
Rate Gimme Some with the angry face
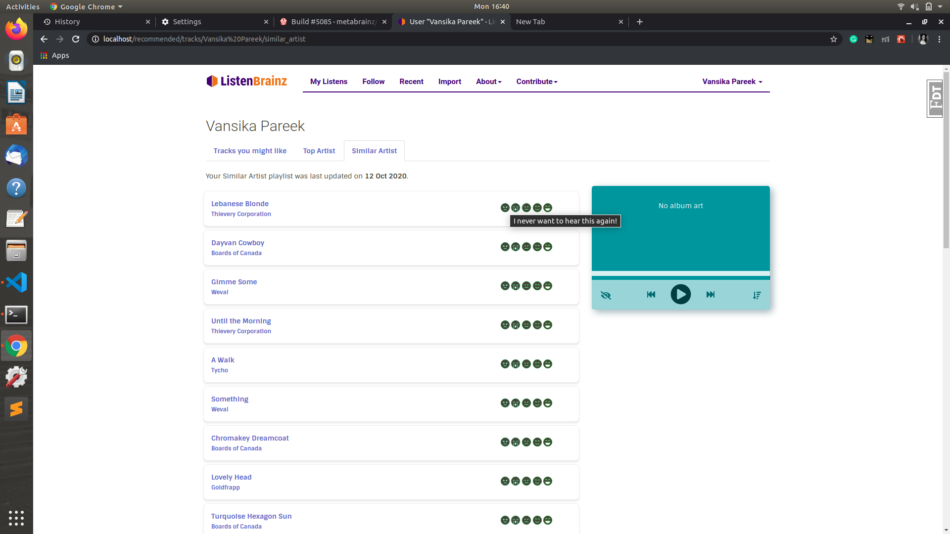click(505, 286)
